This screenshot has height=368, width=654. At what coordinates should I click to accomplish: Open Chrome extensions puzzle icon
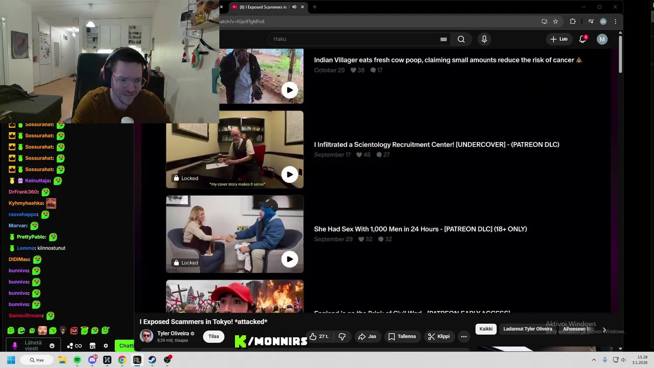[x=572, y=21]
